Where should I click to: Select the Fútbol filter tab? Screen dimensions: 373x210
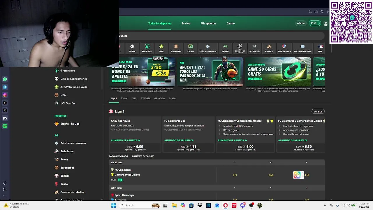pos(124,98)
